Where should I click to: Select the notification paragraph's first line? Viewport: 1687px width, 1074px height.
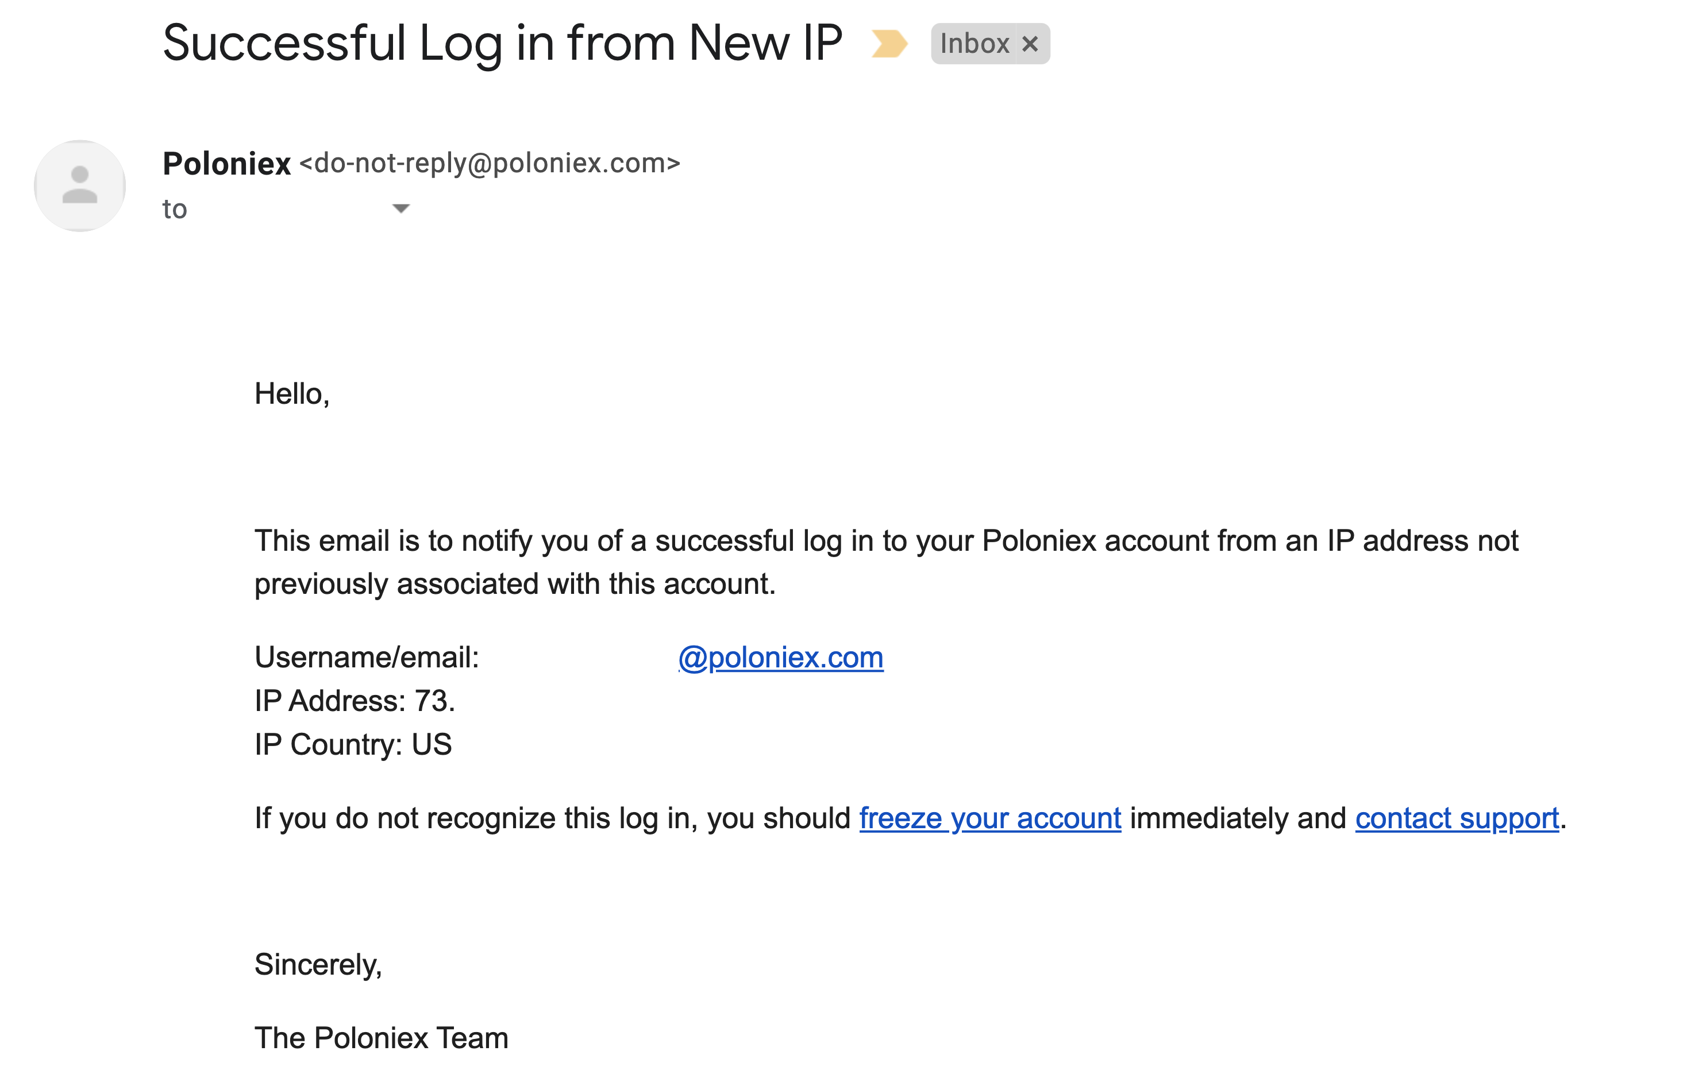(x=886, y=541)
